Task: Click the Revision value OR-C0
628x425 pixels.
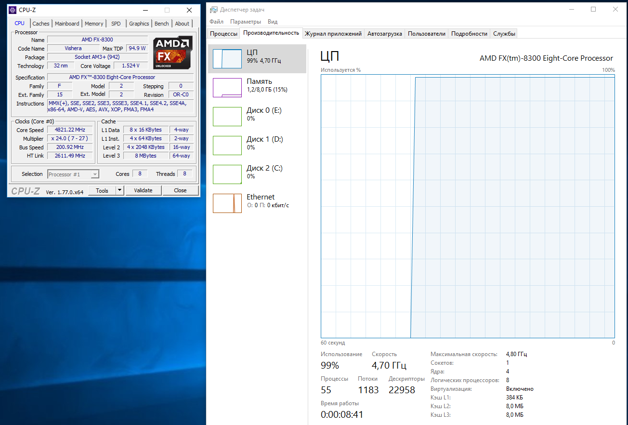Action: 181,95
